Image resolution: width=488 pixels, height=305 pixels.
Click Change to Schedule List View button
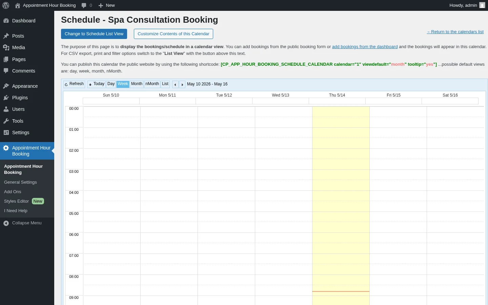(94, 34)
